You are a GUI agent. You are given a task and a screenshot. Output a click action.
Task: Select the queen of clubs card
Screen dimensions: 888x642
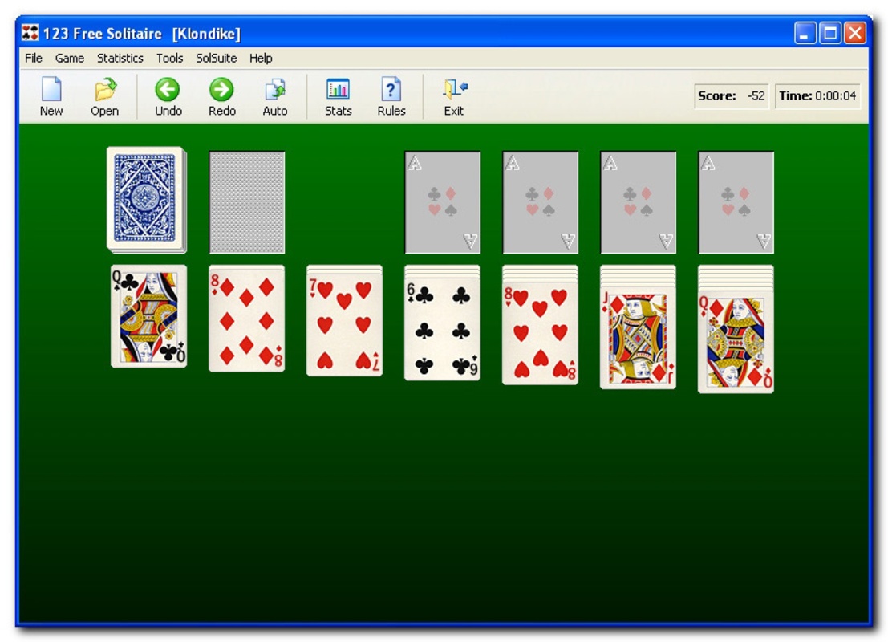(x=149, y=316)
